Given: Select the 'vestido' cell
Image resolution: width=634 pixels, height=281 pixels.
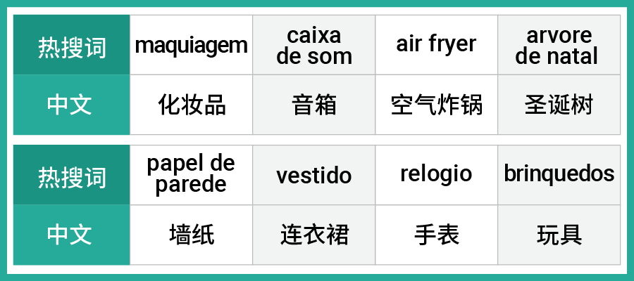Looking at the screenshot, I should 313,174.
